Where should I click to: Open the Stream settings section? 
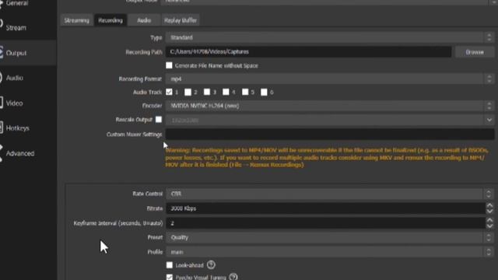(16, 28)
